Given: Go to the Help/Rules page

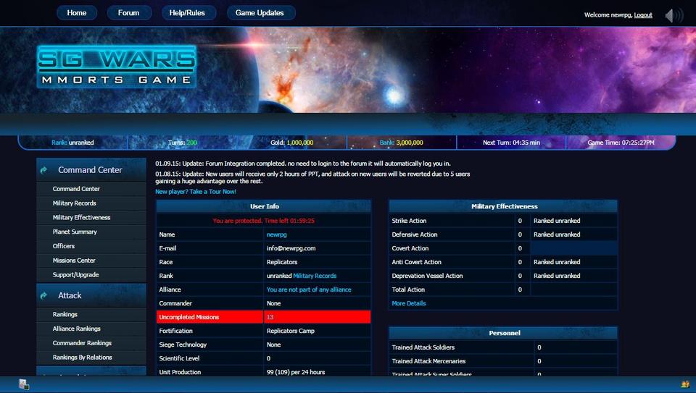Looking at the screenshot, I should point(187,13).
